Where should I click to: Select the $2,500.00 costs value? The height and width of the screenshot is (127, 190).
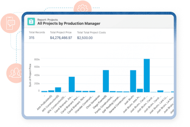pyautogui.click(x=85, y=38)
